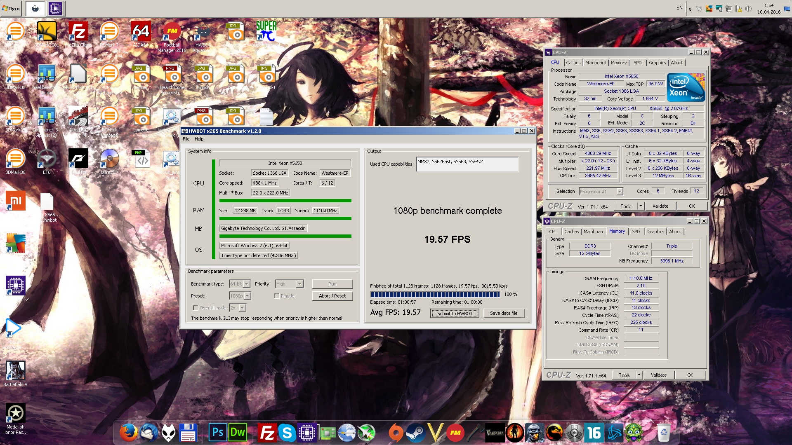Screen dimensions: 792x445
Task: Click the Core Speed 4883.29 MHz value
Action: [x=598, y=153]
